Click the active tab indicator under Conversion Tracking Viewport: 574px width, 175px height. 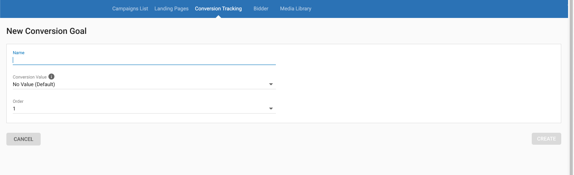218,17
